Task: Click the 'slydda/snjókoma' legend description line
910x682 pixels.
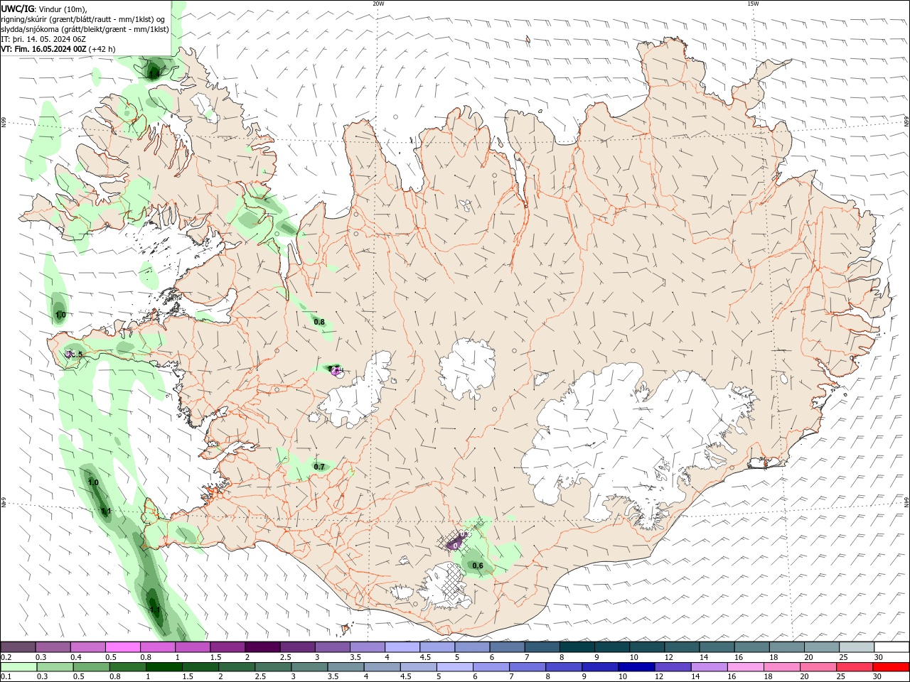Action: coord(85,29)
